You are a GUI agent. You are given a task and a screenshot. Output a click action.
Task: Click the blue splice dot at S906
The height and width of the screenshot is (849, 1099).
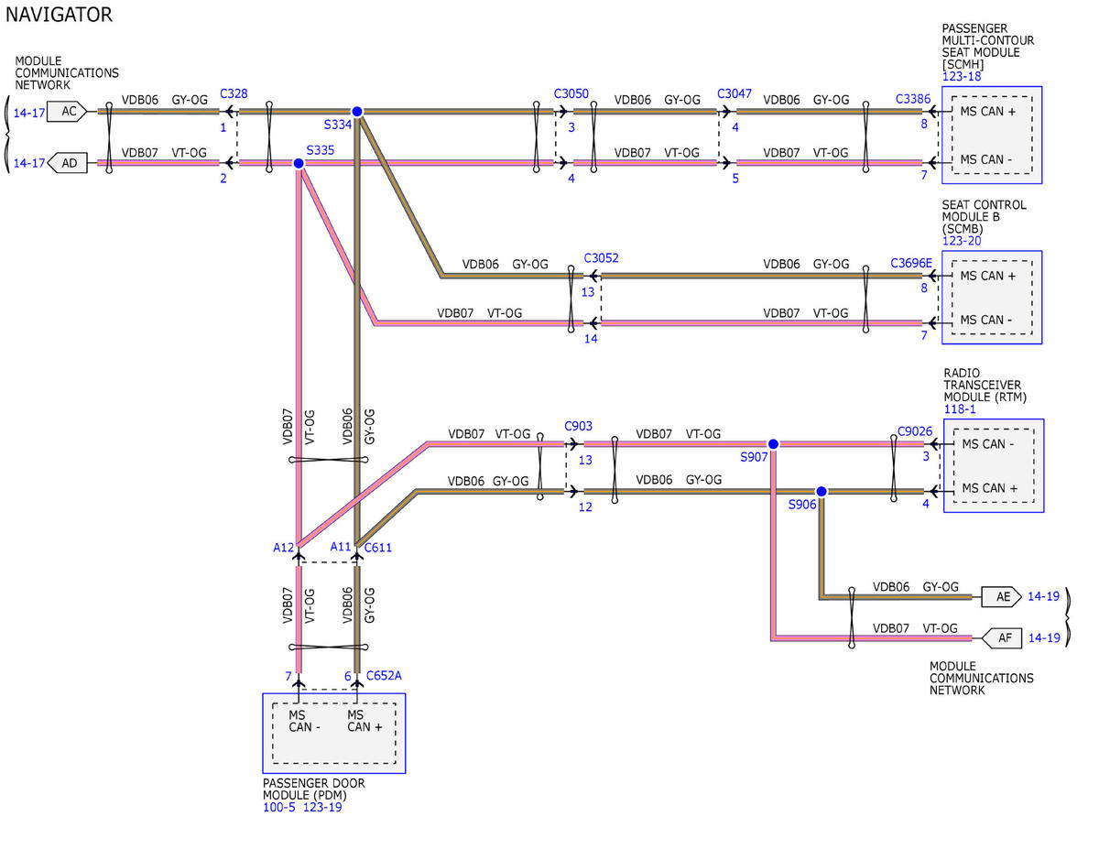click(822, 492)
